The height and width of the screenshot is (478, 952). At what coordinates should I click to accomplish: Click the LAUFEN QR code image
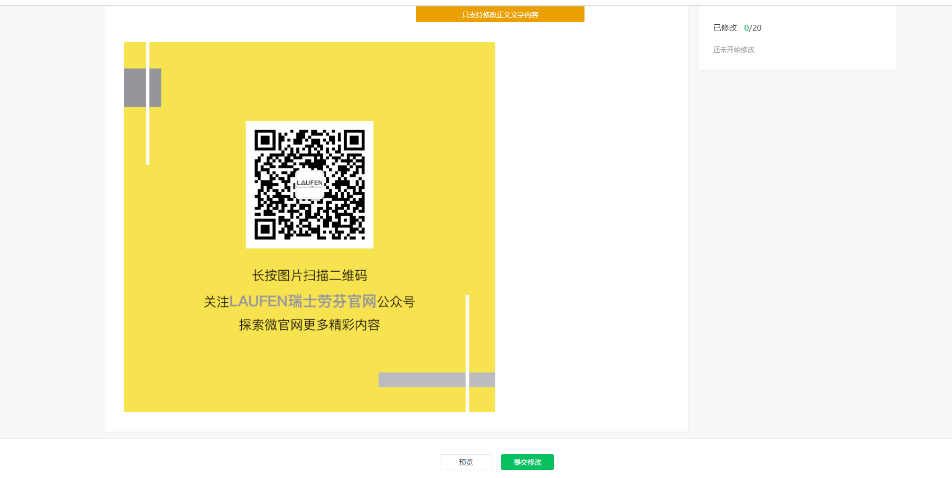309,185
